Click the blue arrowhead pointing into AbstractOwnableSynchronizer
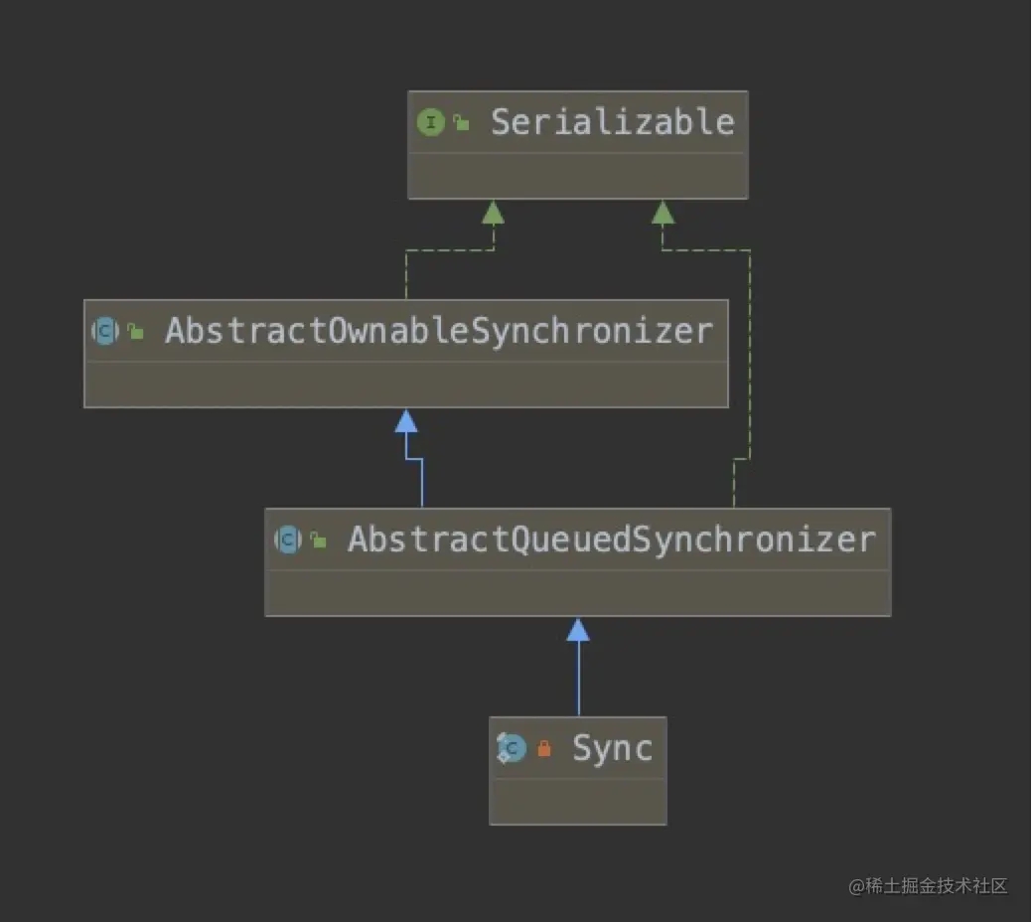 coord(405,421)
